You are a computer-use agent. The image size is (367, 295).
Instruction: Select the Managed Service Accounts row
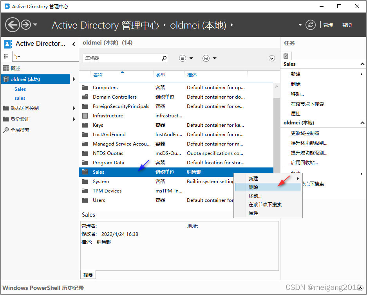click(176, 144)
